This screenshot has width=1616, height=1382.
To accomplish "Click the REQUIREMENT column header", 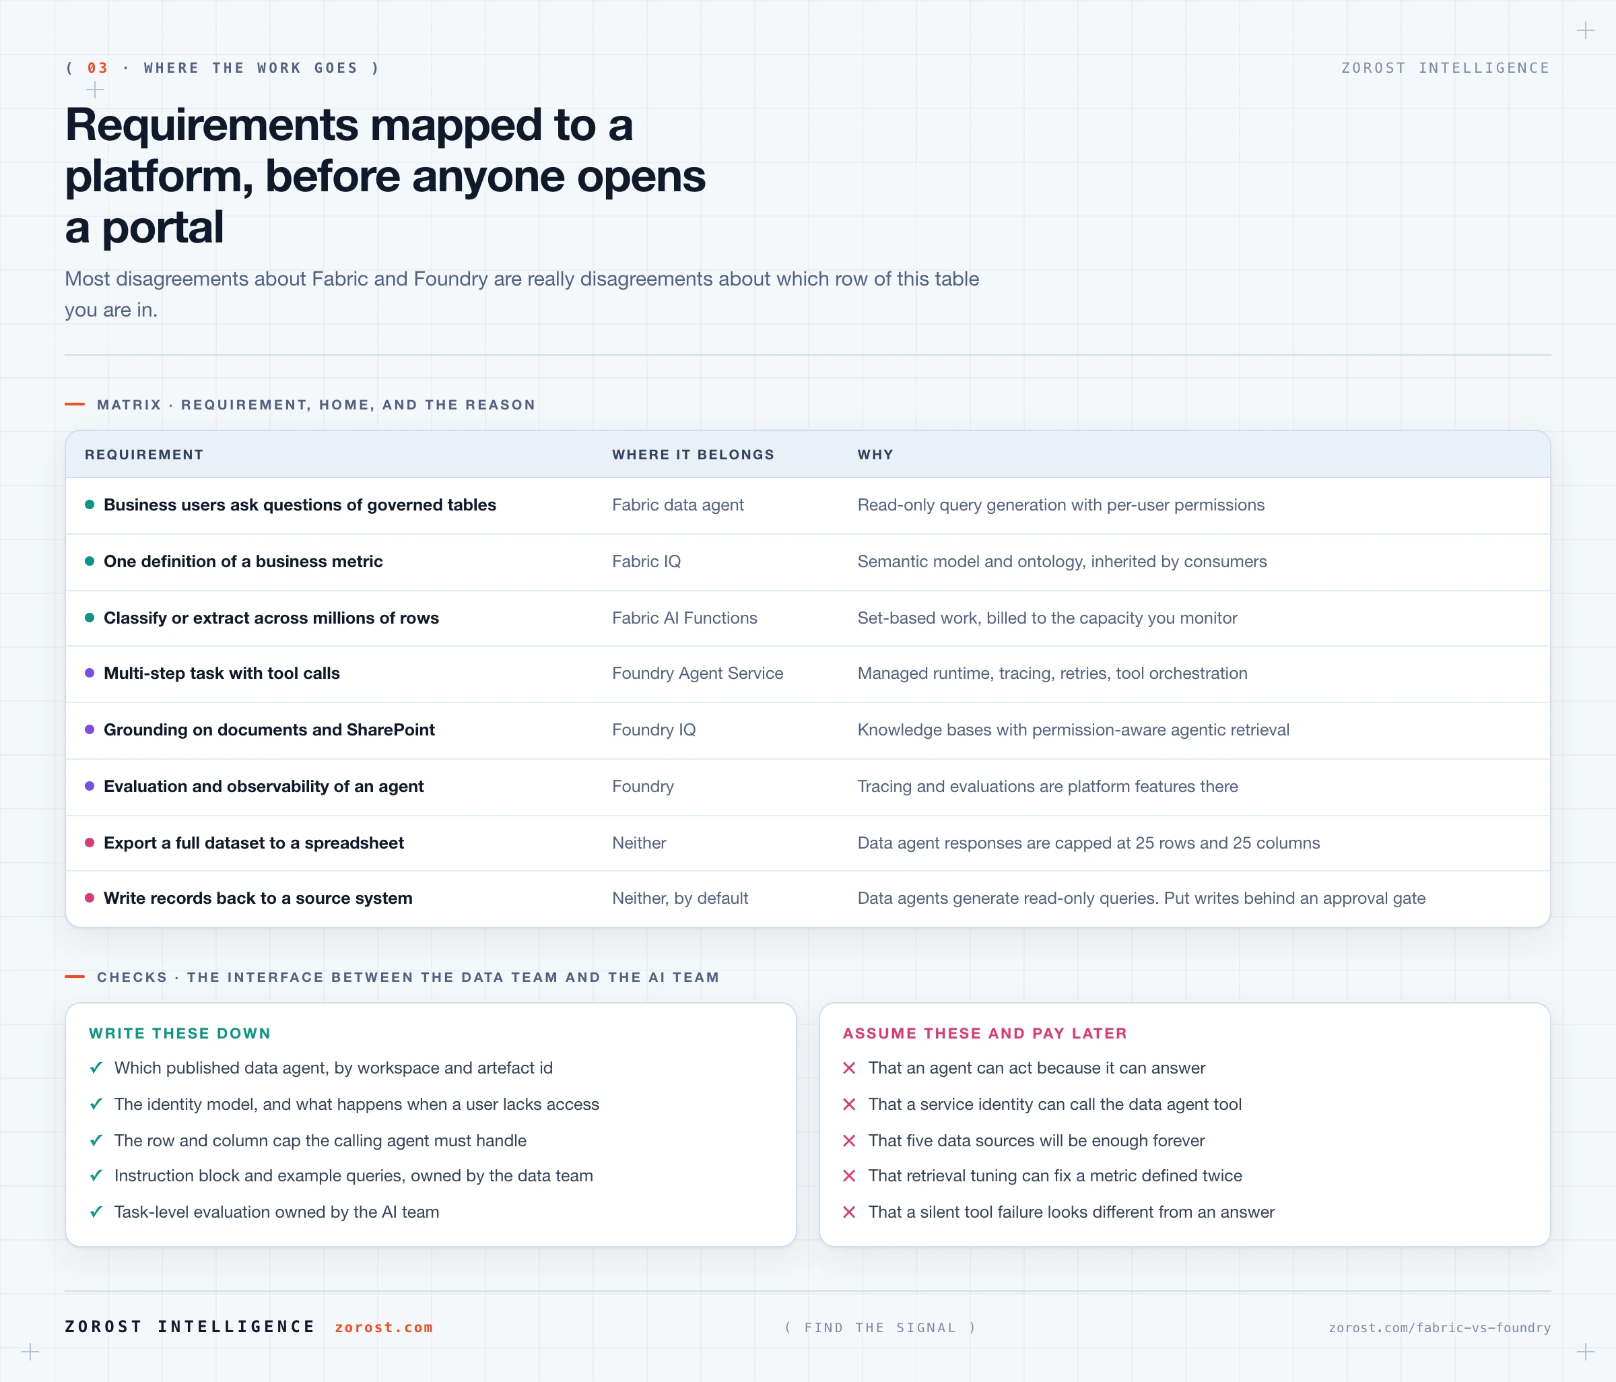I will [x=144, y=455].
